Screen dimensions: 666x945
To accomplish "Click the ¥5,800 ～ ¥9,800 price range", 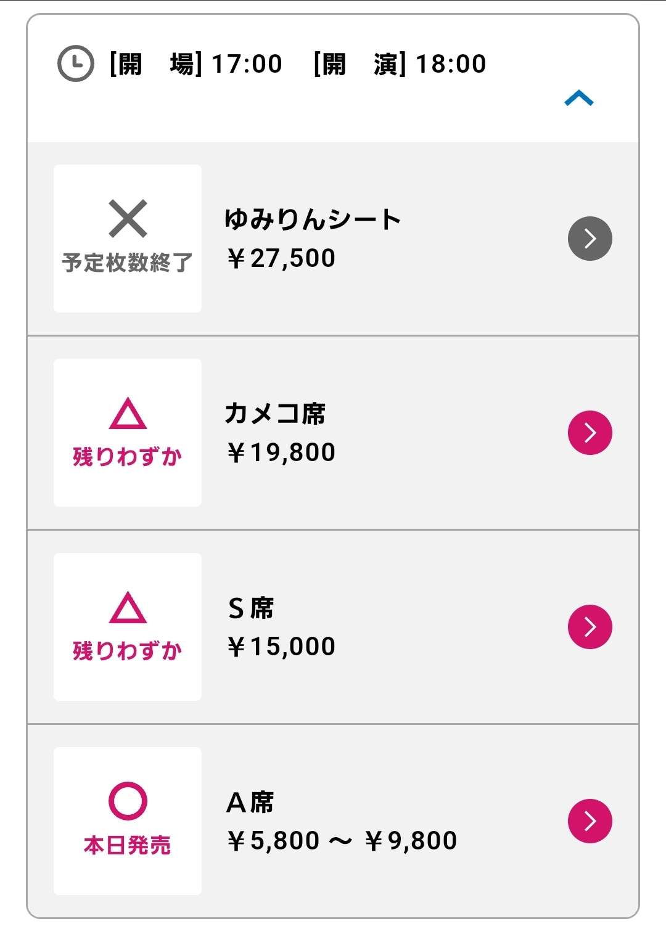I will point(342,841).
